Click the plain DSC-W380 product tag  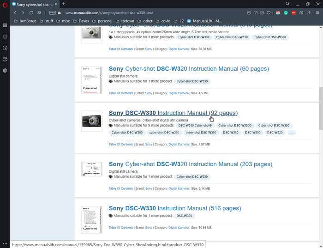tap(231, 133)
